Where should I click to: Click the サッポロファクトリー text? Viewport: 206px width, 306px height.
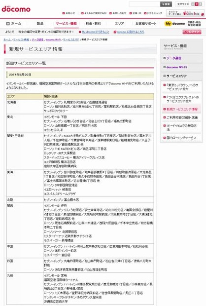[56, 111]
